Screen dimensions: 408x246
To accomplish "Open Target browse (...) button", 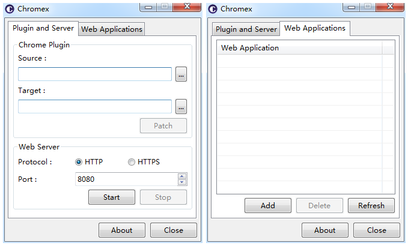I will tap(181, 107).
